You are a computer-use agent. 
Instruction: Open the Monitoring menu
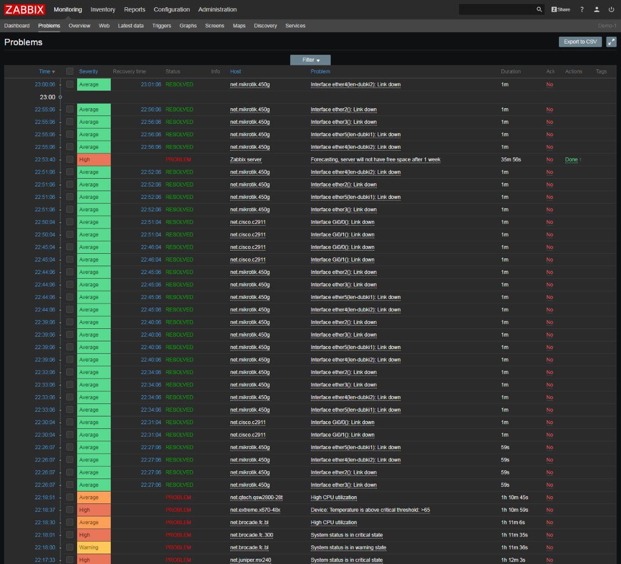tap(68, 9)
